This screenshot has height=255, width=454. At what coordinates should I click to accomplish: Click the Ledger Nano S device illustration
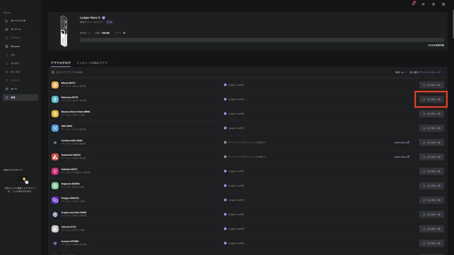(x=64, y=31)
